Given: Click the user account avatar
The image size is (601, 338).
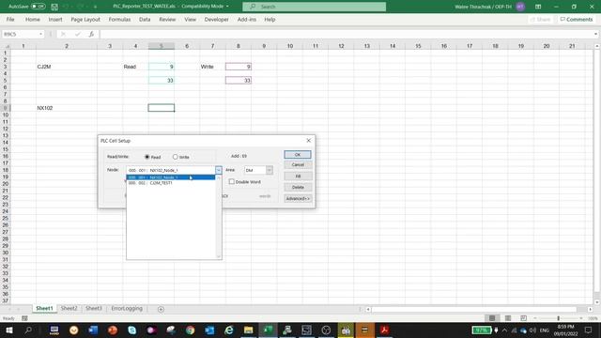Looking at the screenshot, I should (x=520, y=7).
